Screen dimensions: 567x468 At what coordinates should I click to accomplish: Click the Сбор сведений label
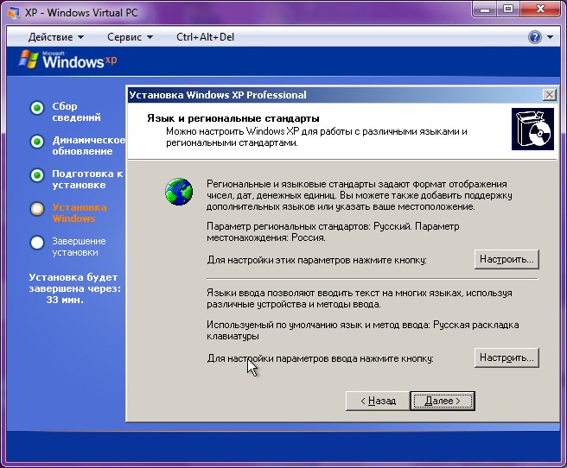tap(76, 111)
